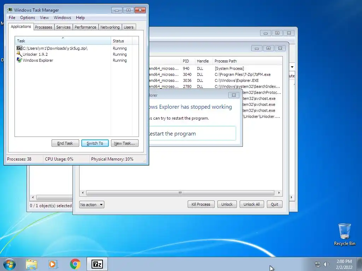Open Windows Explorer from the taskbar
Viewport: 362px width, 271px height.
pos(31,264)
